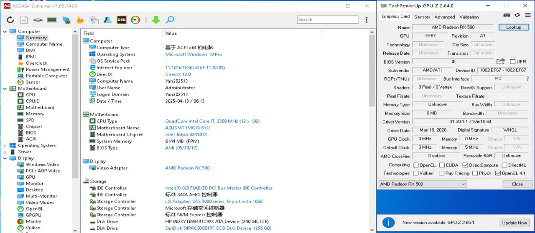The width and height of the screenshot is (535, 233).
Task: Toggle the PhysX checkbox
Action: [x=475, y=173]
